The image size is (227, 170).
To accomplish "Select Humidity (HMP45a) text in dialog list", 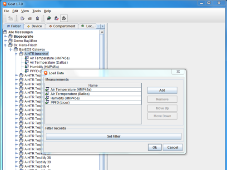I will point(65,98).
